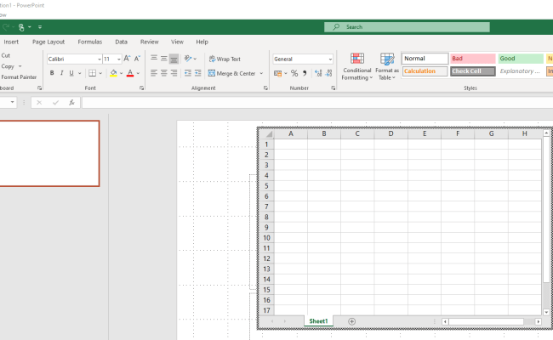Click the Search box
553x340 pixels.
coord(407,27)
